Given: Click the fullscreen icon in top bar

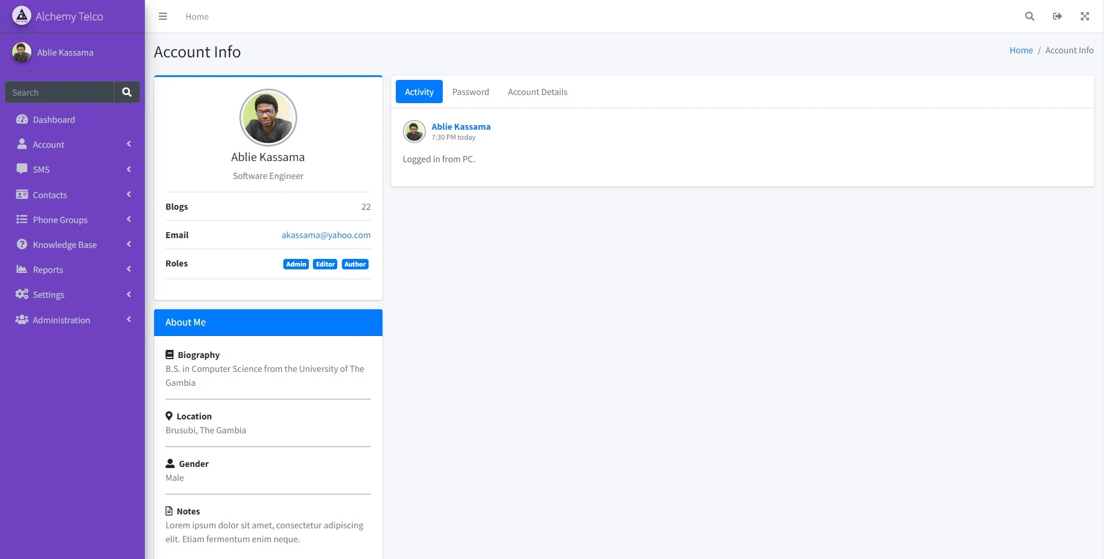Looking at the screenshot, I should click(x=1084, y=16).
